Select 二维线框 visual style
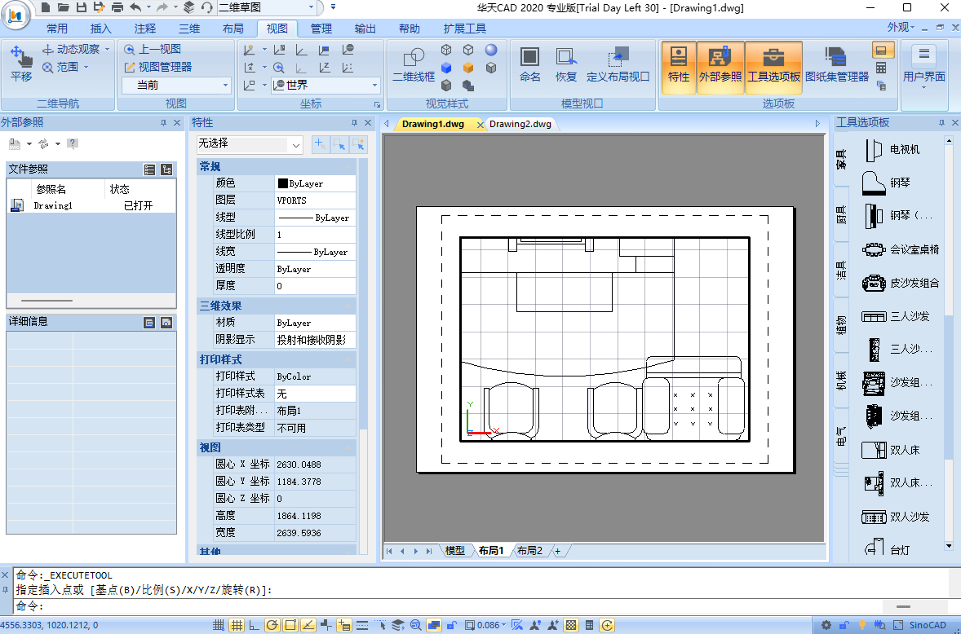 point(414,65)
